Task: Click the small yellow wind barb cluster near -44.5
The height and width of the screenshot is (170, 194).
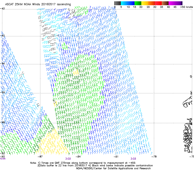Action: [76, 73]
